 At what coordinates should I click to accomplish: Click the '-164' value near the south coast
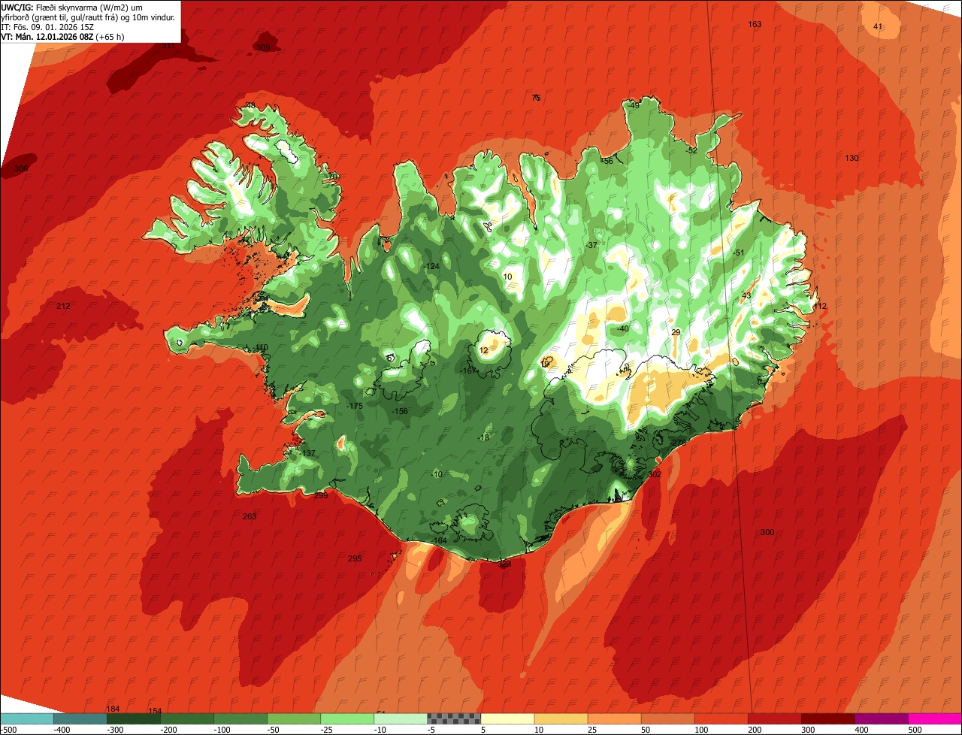(x=440, y=540)
